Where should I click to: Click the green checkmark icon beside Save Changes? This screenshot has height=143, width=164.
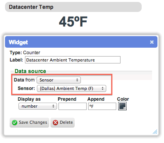coord(15,123)
